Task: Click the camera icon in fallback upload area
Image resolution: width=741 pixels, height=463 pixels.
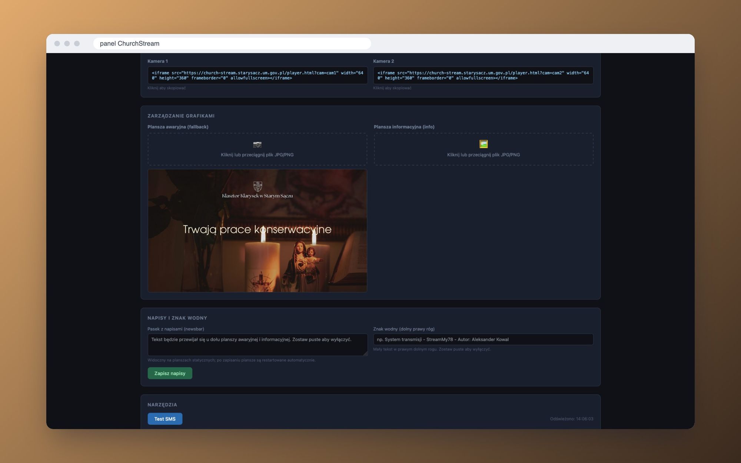Action: pos(257,144)
